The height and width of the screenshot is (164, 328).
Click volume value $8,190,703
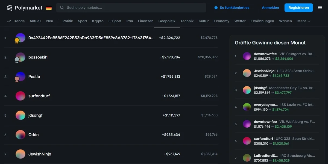click(x=209, y=96)
